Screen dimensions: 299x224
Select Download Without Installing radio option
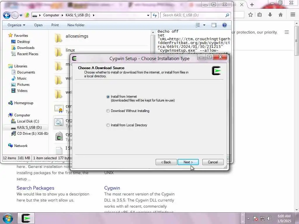[x=108, y=111]
